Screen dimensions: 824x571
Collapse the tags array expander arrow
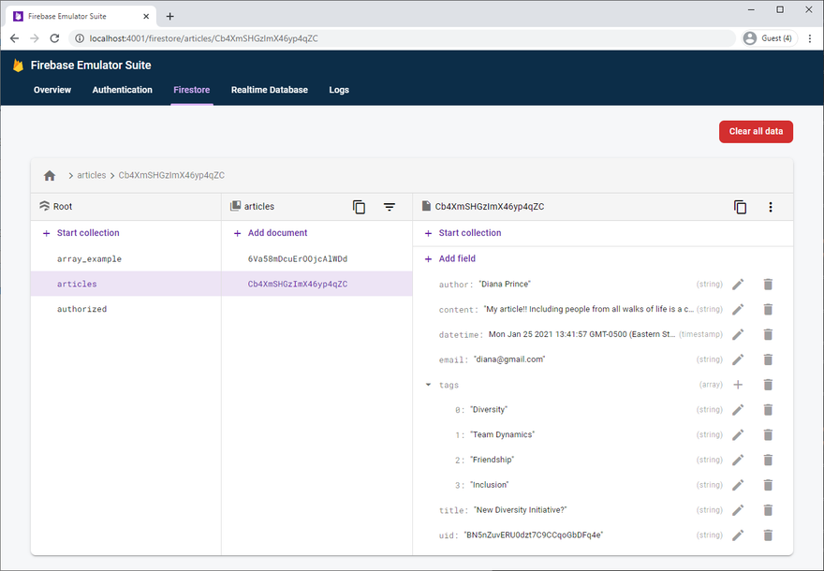428,385
